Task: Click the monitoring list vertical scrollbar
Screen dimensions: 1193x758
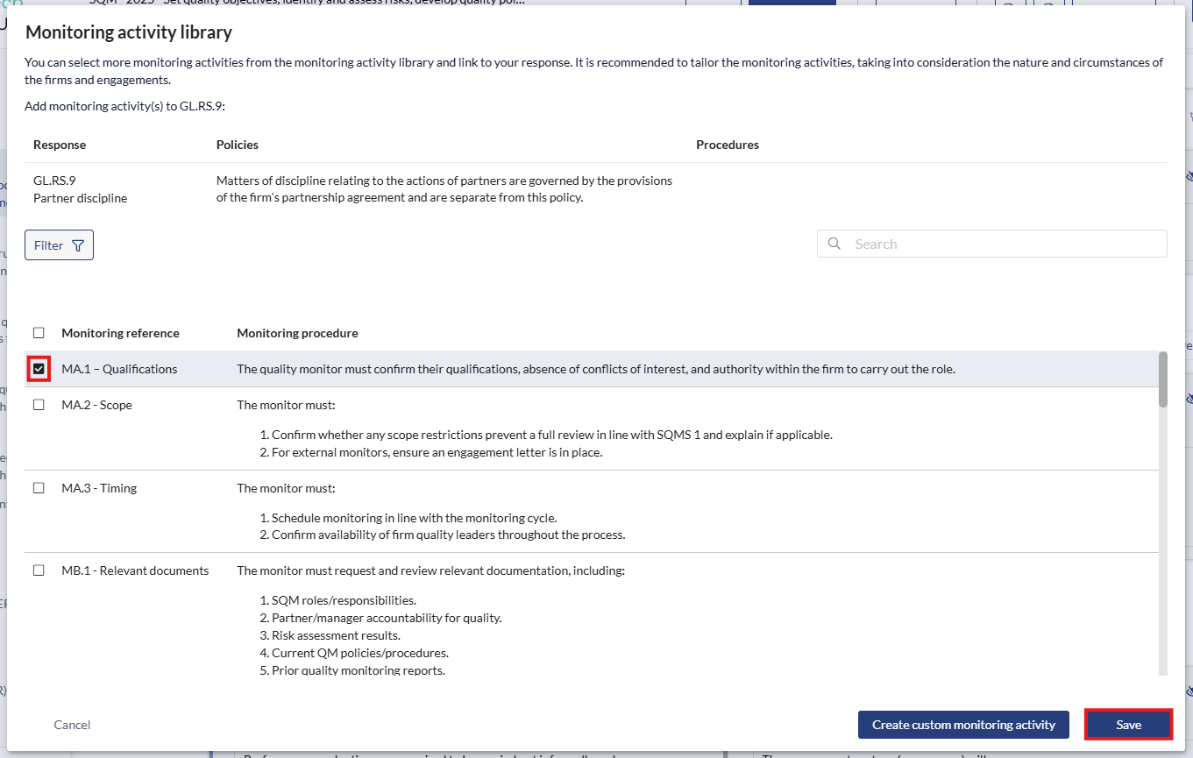Action: [x=1163, y=380]
